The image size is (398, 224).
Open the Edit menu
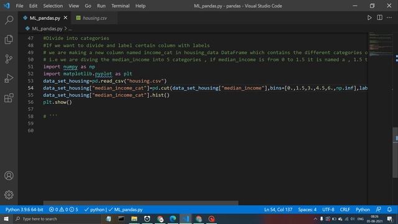coord(33,6)
